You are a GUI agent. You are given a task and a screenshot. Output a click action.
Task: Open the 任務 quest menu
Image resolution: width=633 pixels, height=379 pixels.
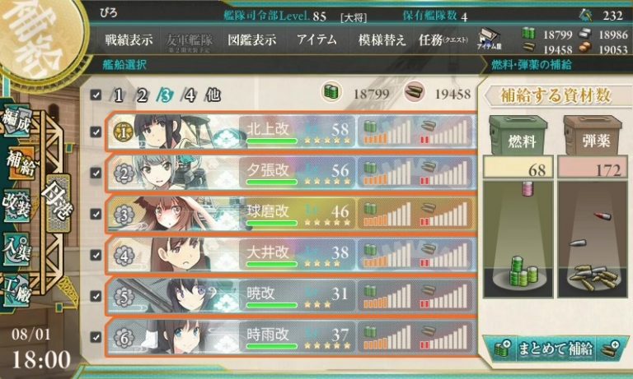coord(443,40)
